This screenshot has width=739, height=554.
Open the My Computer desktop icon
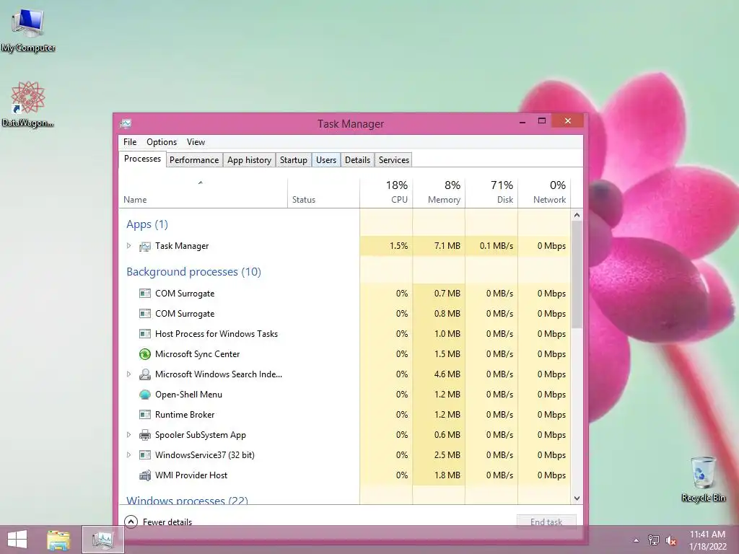(28, 30)
